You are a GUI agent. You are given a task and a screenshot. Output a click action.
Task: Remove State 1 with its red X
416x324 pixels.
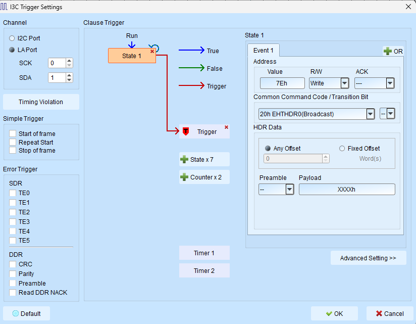coord(152,51)
